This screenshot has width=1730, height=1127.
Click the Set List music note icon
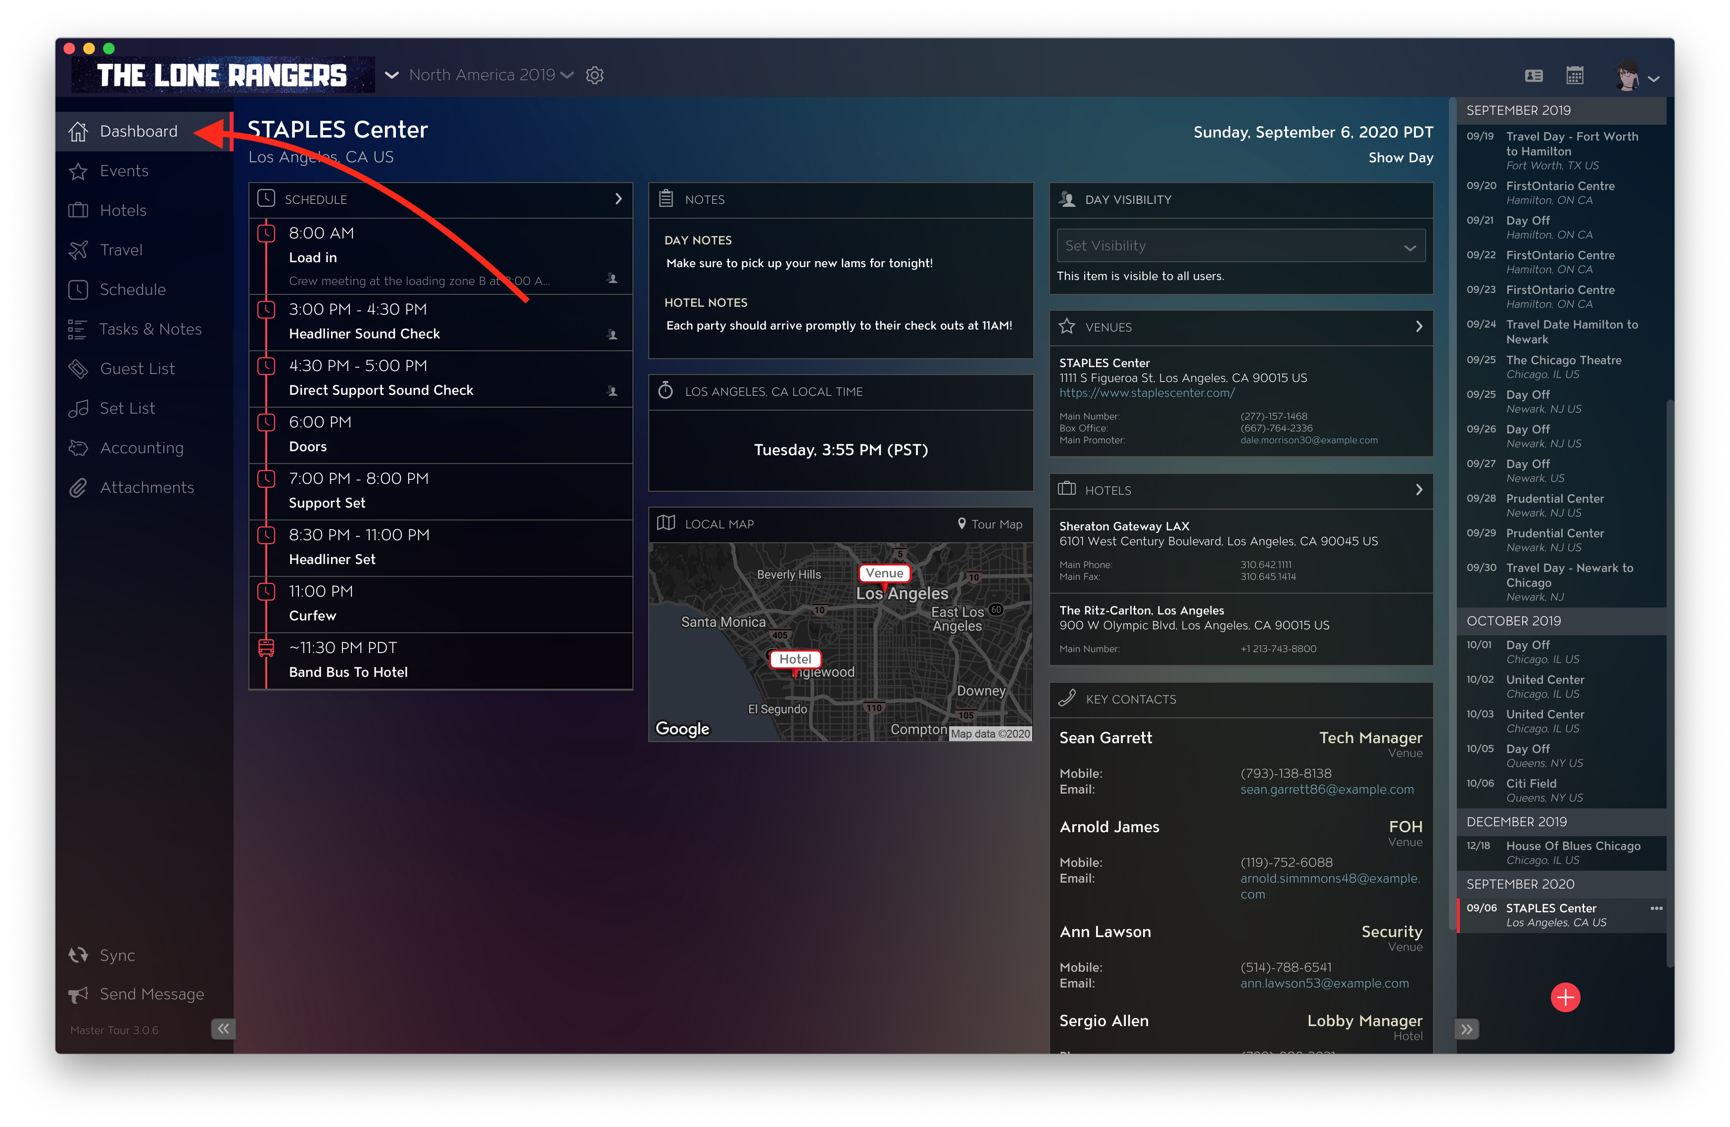click(79, 408)
